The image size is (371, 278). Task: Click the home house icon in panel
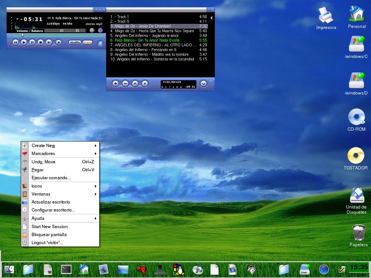point(84,270)
